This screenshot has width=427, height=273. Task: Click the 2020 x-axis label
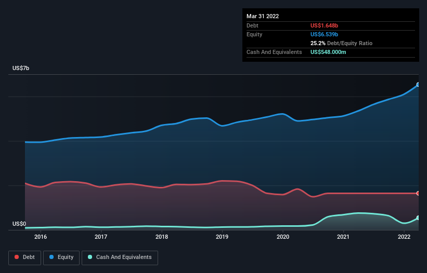[283, 237]
